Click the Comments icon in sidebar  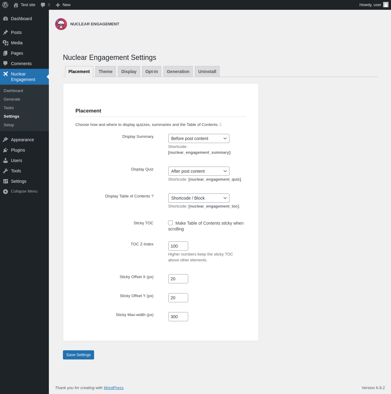(x=5, y=64)
